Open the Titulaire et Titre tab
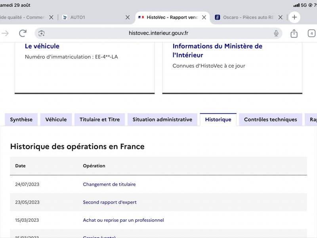Screen dimensions: 317x238 tap(100, 120)
